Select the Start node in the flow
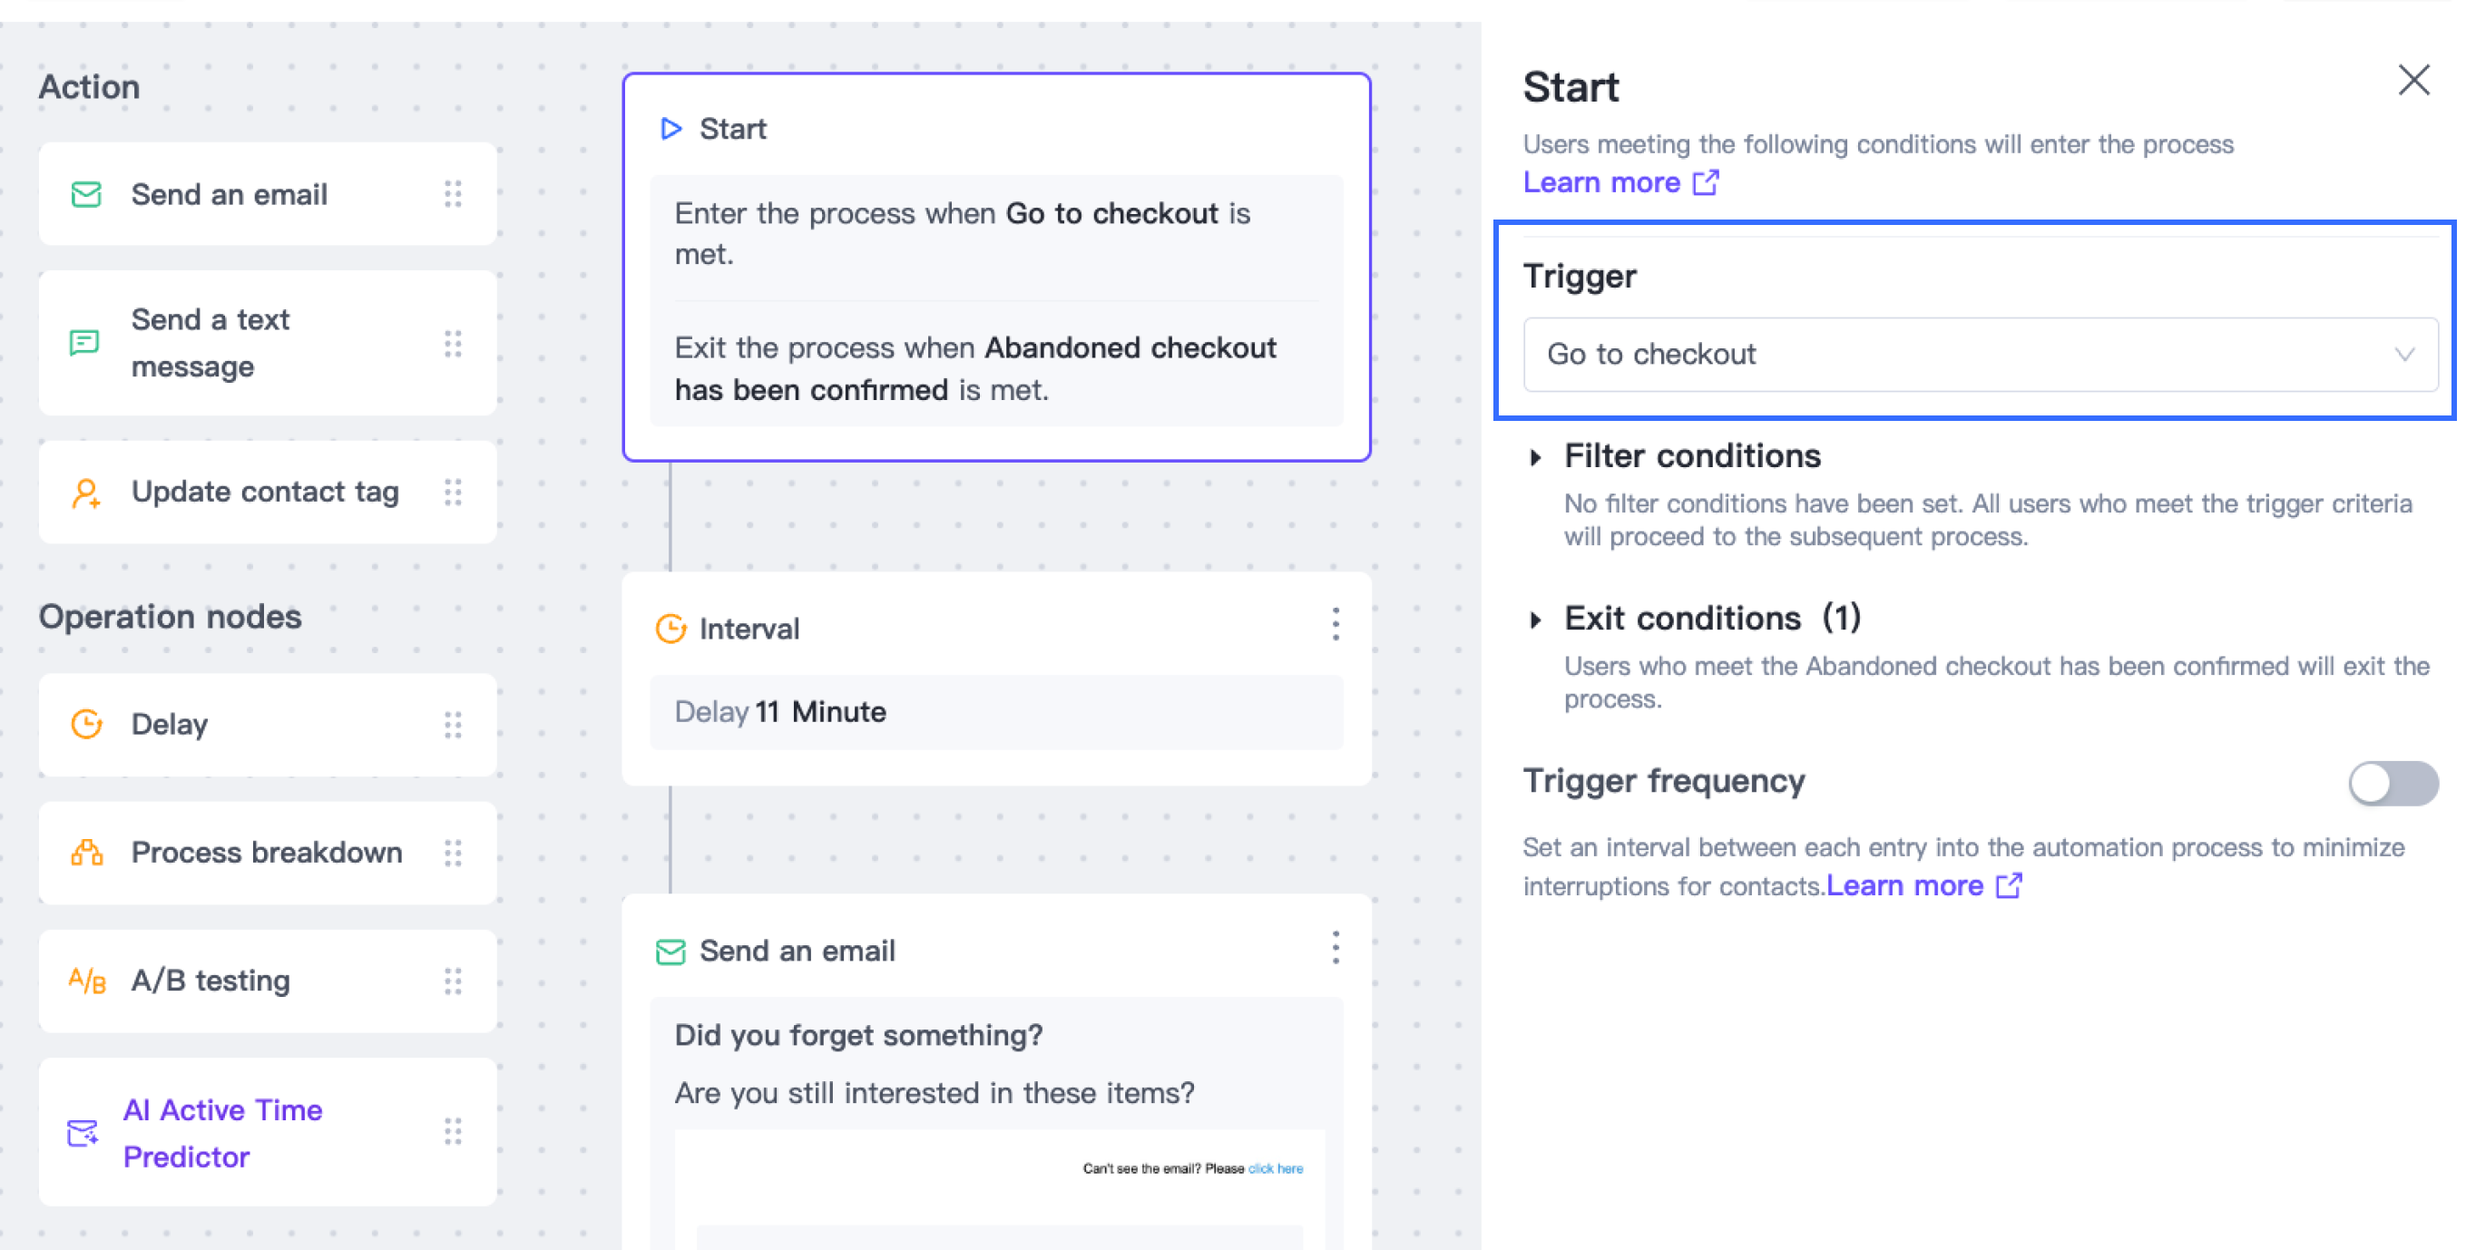The image size is (2466, 1250). [x=996, y=267]
